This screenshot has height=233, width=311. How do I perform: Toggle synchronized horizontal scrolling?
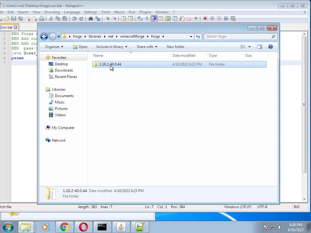pyautogui.click(x=131, y=19)
